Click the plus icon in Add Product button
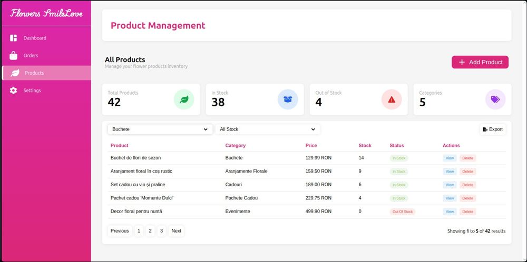This screenshot has height=262, width=527. point(462,62)
